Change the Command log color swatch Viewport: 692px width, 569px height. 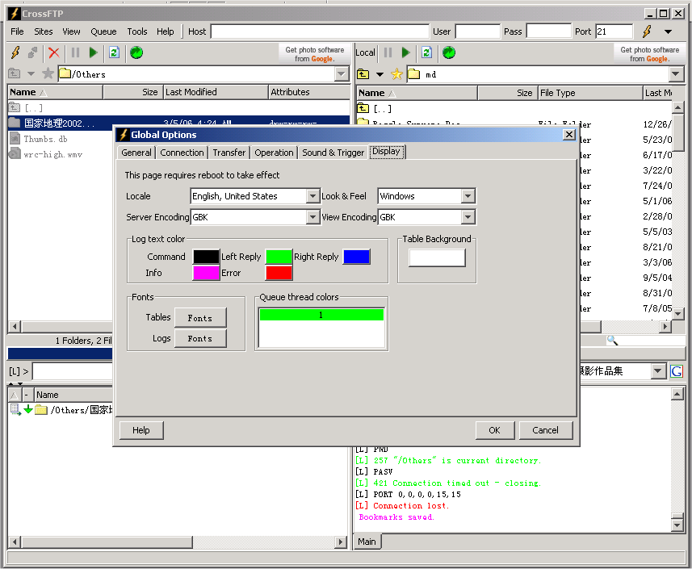coord(206,257)
